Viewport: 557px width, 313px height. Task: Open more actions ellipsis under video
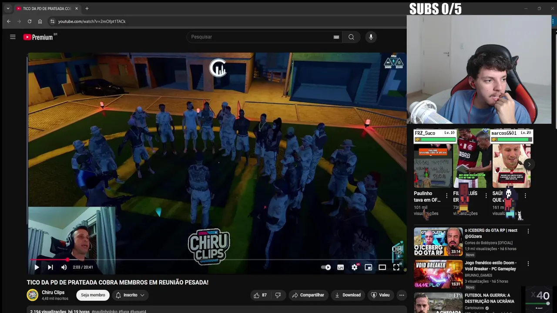[402, 295]
